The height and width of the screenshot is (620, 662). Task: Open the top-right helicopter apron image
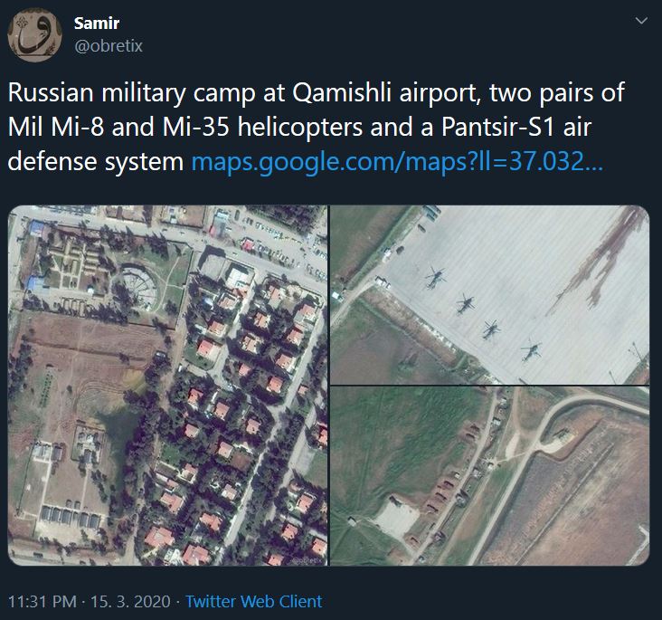point(489,294)
